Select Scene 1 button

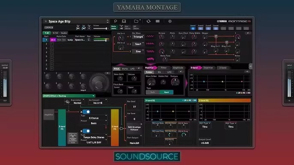tap(193, 29)
